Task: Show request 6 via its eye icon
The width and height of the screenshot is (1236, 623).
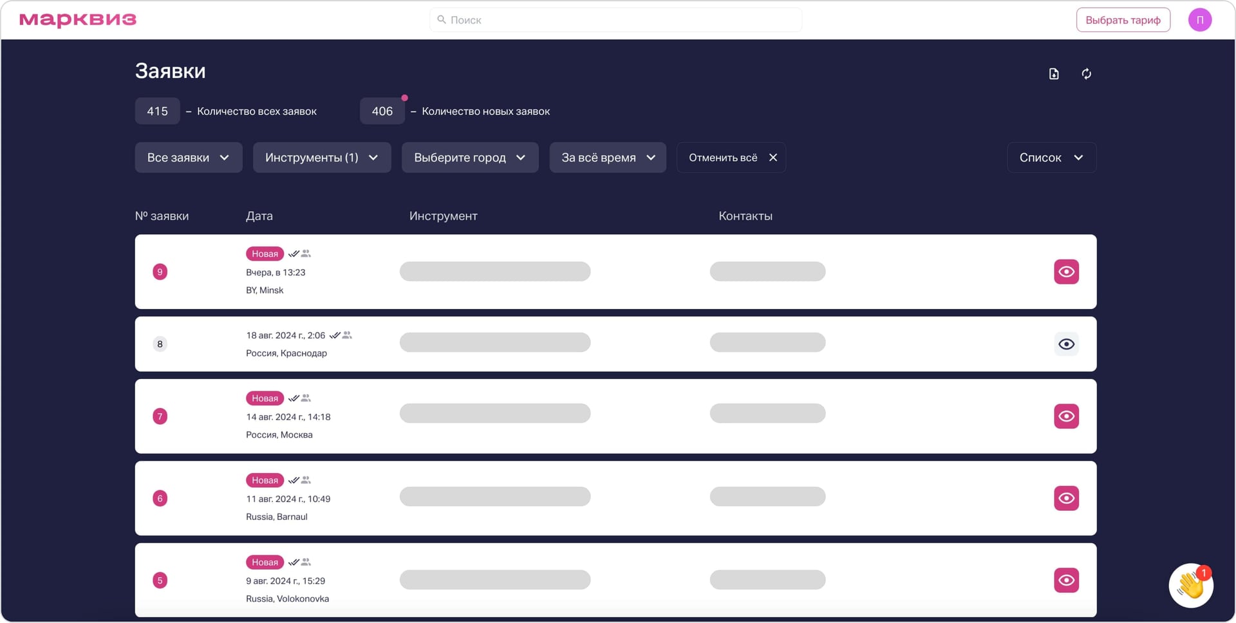Action: [1067, 497]
